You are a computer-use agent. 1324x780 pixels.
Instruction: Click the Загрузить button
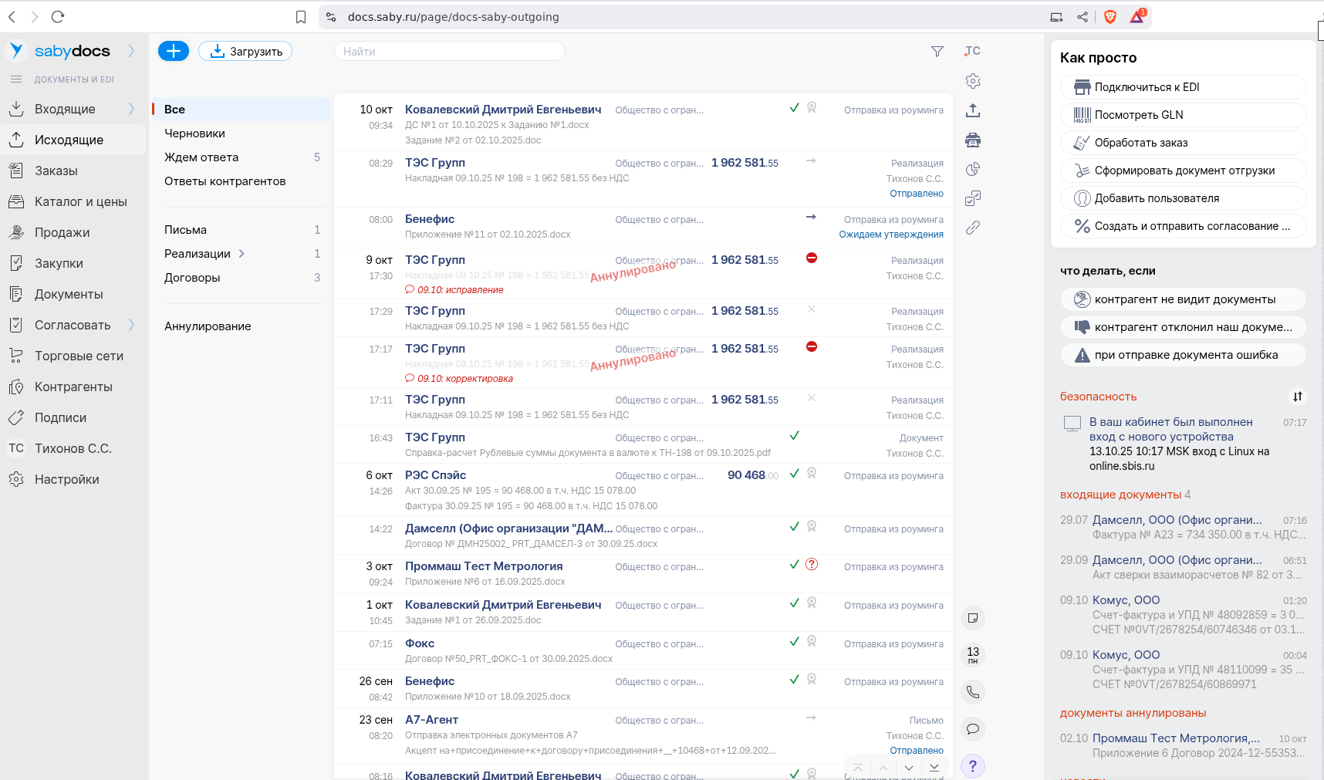pyautogui.click(x=245, y=52)
